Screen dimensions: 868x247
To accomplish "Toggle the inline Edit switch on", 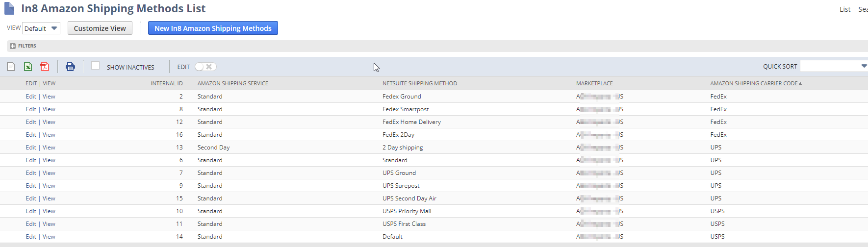I will click(205, 67).
